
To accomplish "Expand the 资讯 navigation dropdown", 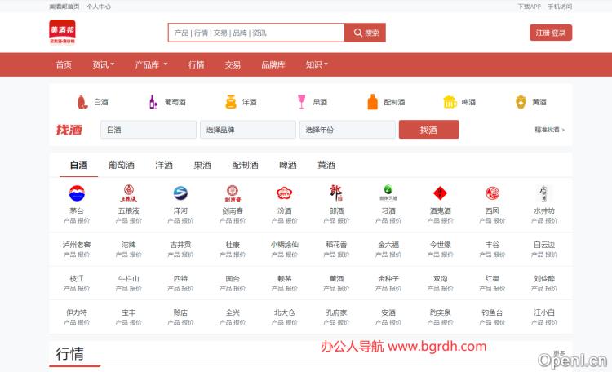I will pos(104,64).
